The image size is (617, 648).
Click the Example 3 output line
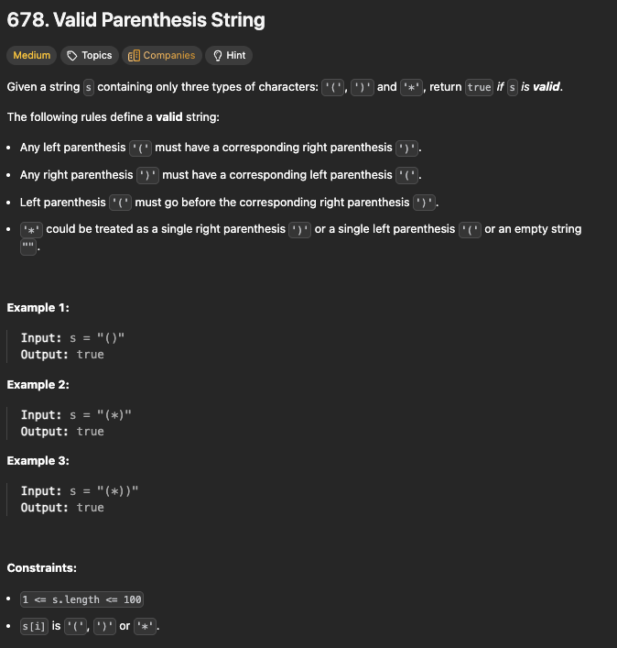[62, 508]
